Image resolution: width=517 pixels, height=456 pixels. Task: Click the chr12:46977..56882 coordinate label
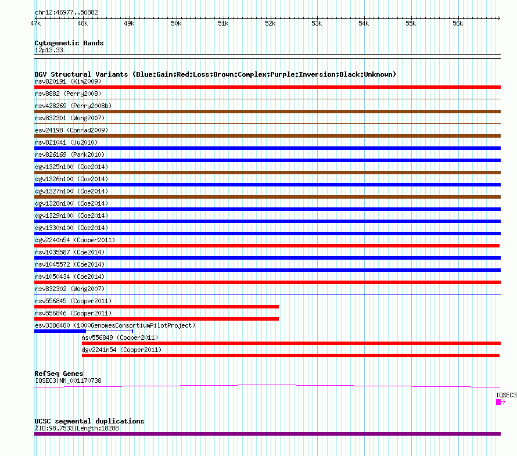coord(66,12)
